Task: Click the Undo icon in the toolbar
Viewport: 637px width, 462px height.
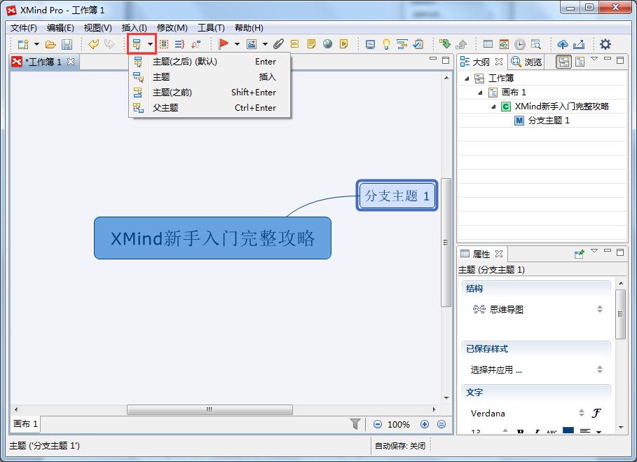Action: 93,43
